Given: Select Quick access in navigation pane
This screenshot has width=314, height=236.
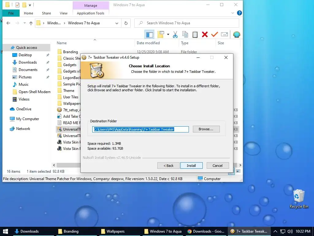Looking at the screenshot, I should (26, 48).
